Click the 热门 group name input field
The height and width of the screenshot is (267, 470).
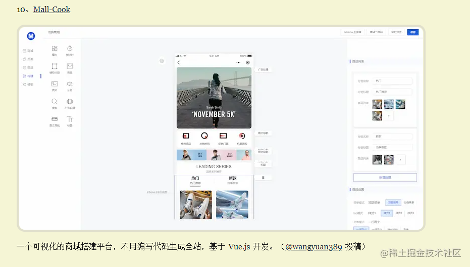pyautogui.click(x=392, y=81)
